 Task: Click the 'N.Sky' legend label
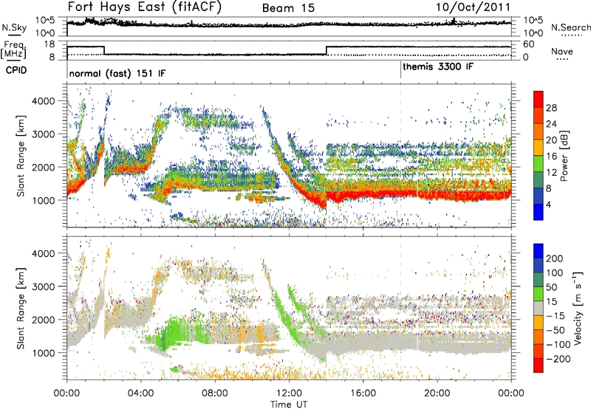[x=14, y=27]
